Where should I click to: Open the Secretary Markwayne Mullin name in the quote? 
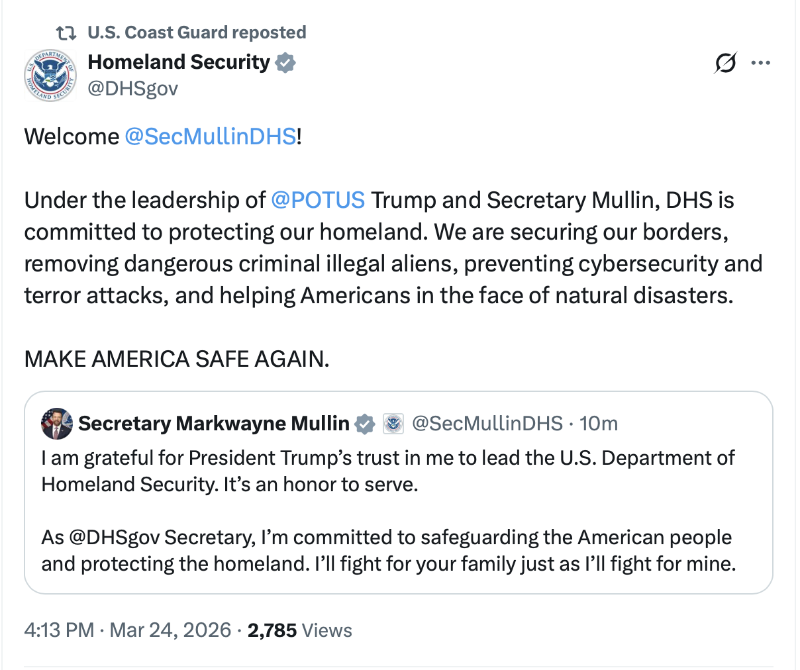coord(213,424)
